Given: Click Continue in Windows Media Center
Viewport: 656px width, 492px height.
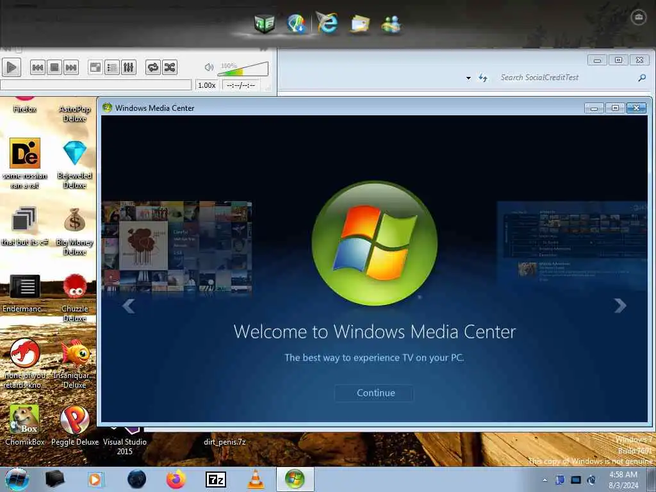Looking at the screenshot, I should [375, 393].
